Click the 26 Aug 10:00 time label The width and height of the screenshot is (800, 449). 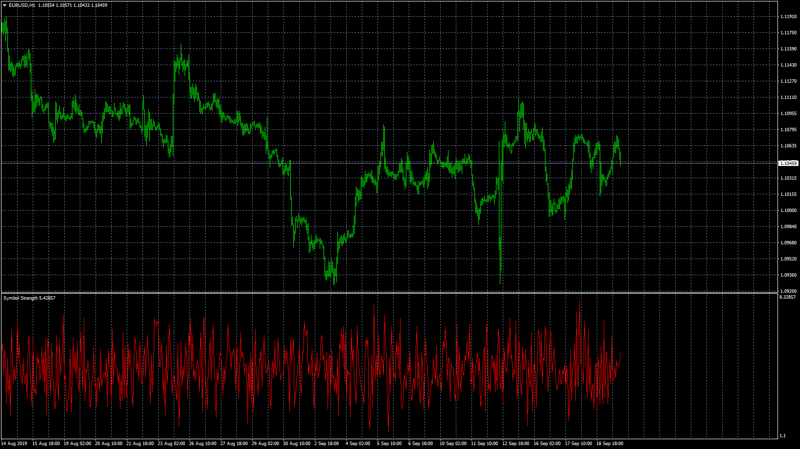[203, 444]
